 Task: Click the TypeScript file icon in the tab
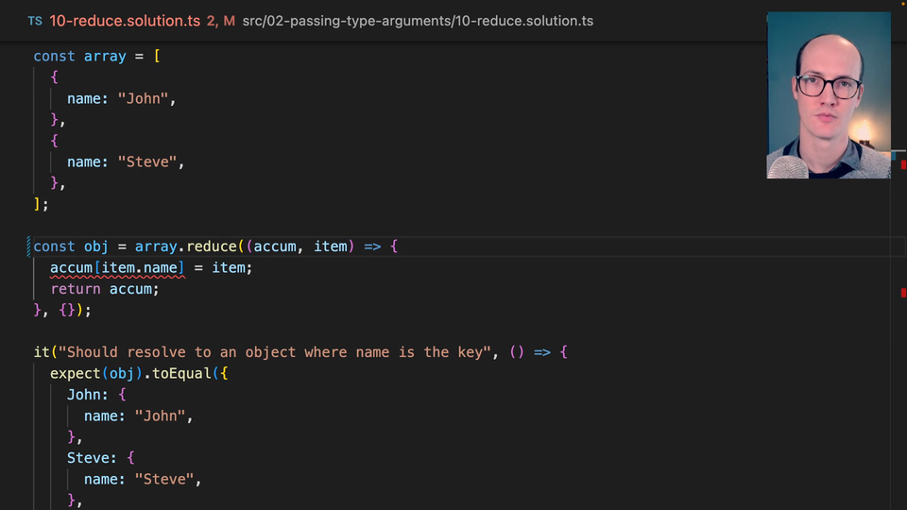coord(35,21)
